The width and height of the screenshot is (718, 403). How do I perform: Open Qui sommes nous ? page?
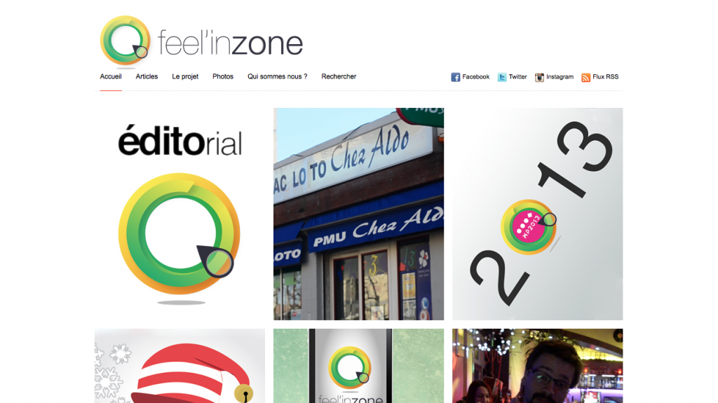point(278,76)
